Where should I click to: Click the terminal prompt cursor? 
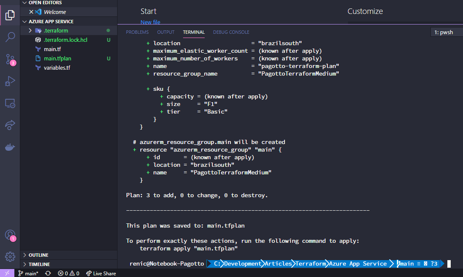(x=449, y=264)
